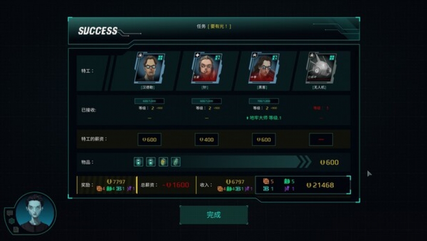The width and height of the screenshot is (427, 241).
Task: Click the 400 salary box under 针
Action: [x=206, y=140]
